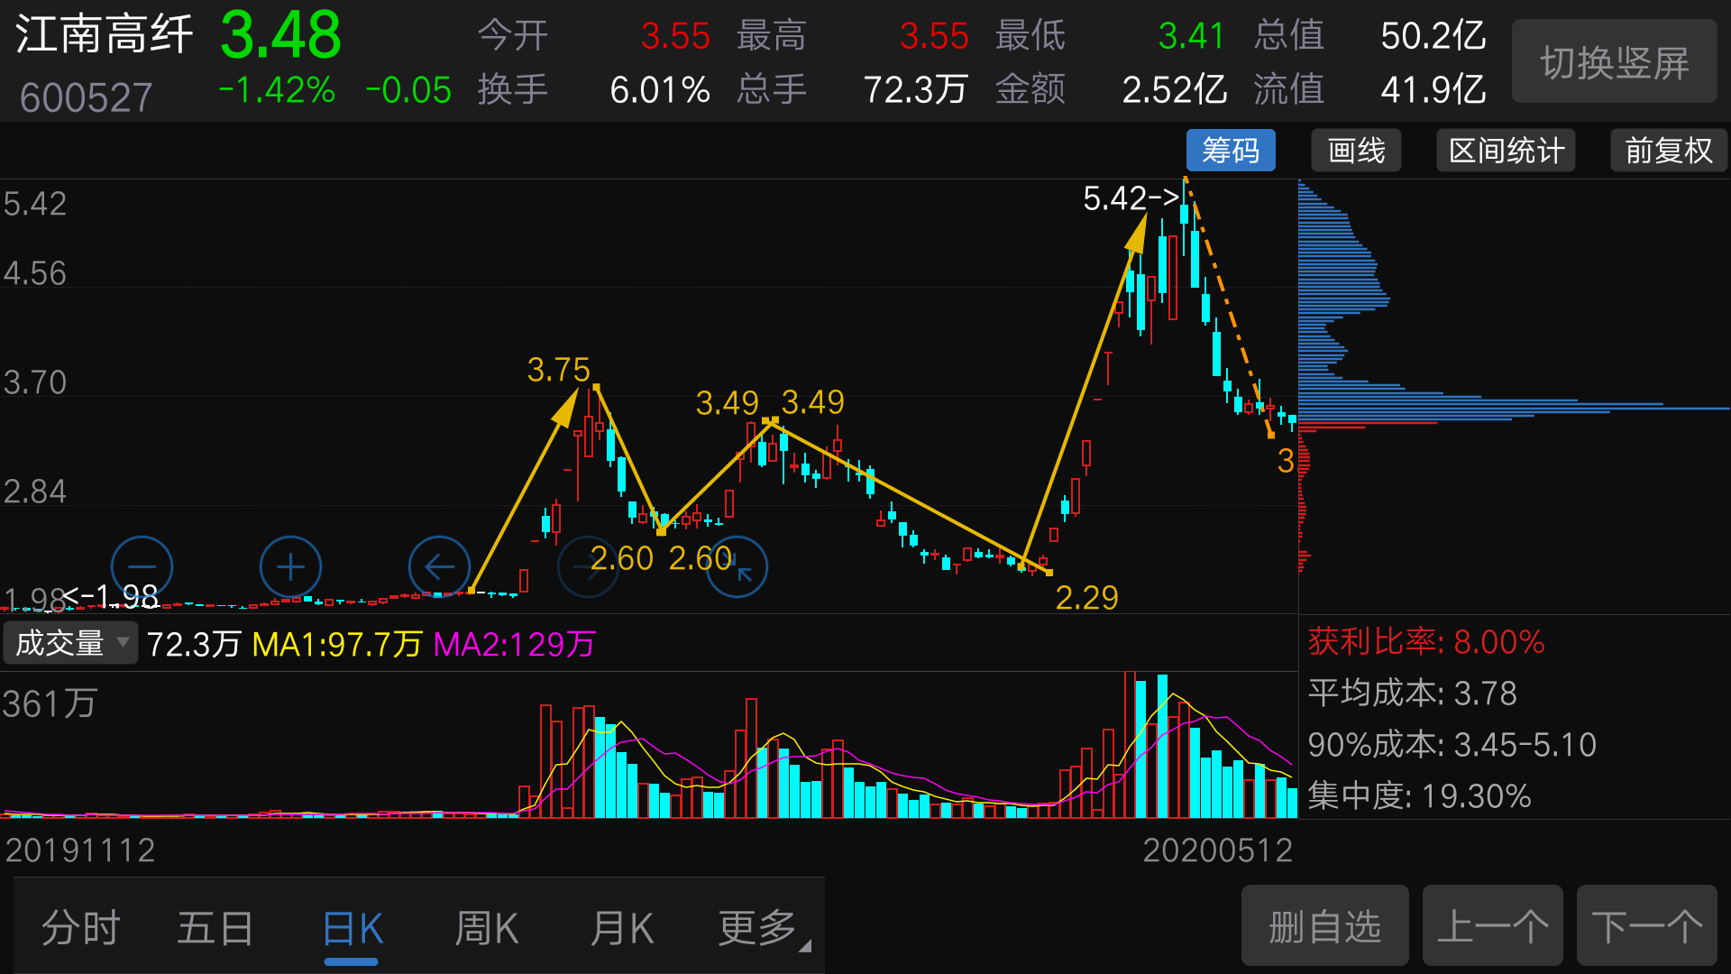Viewport: 1731px width, 974px height.
Task: Select the 画线 drawing tool
Action: point(1356,150)
